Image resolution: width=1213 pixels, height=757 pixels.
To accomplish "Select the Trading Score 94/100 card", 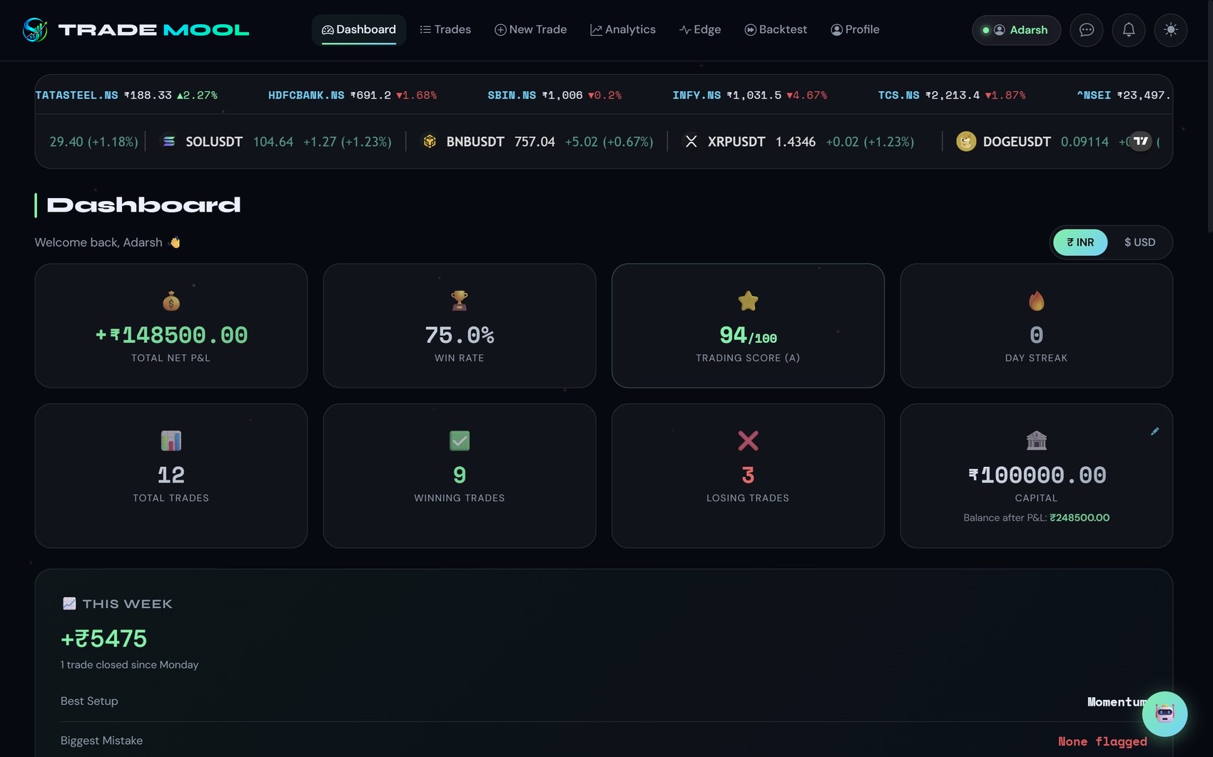I will (x=748, y=326).
